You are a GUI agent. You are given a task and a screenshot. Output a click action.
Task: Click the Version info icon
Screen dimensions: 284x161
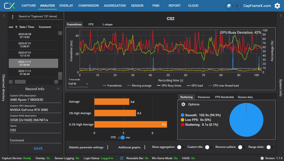262,158
